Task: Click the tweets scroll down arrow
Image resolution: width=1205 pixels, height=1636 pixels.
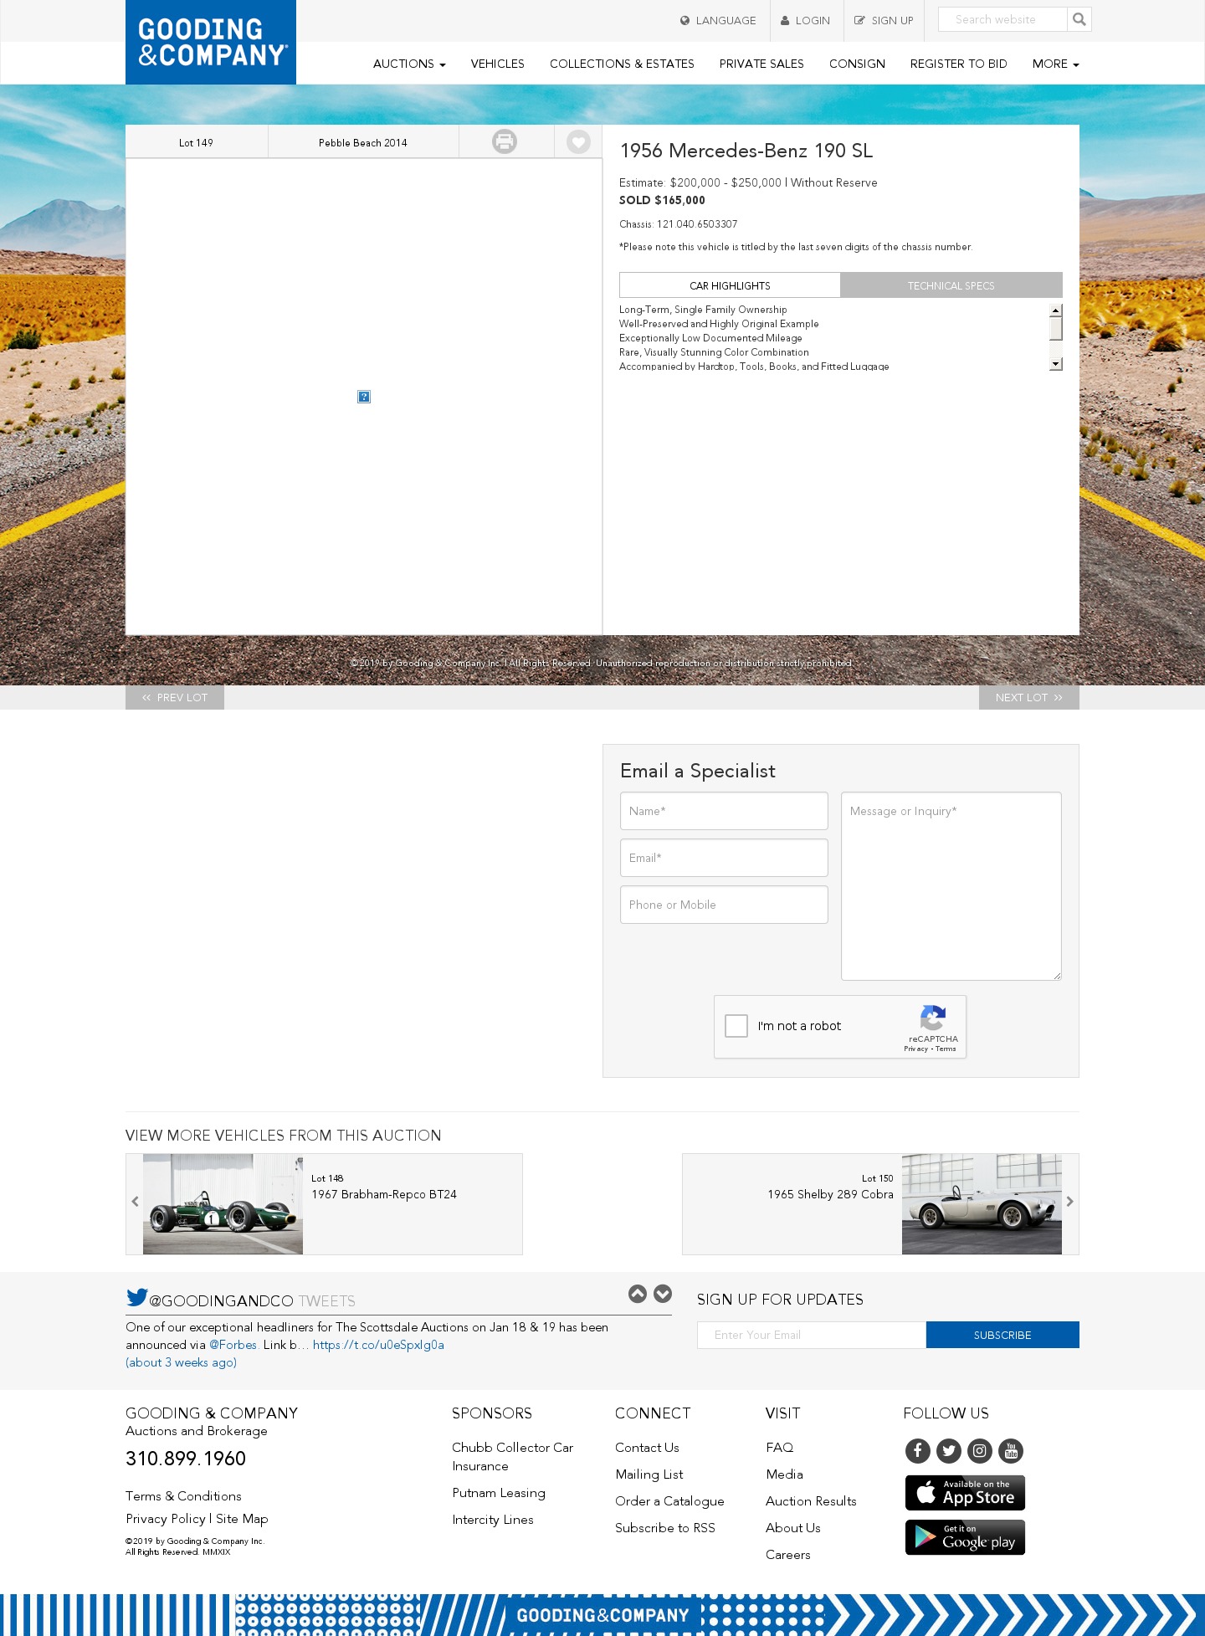Action: (663, 1294)
